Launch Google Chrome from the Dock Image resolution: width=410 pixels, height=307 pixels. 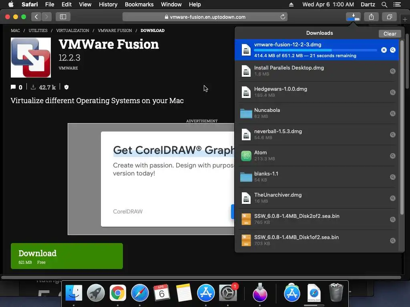click(118, 293)
